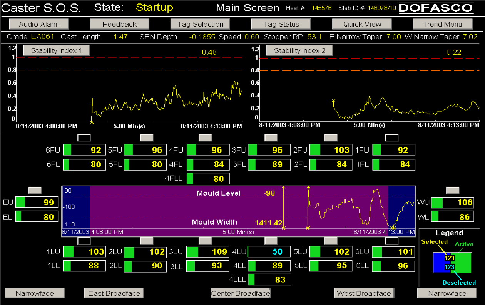The image size is (485, 305).
Task: Toggle the small button above 5LU
Action: tap(331, 241)
